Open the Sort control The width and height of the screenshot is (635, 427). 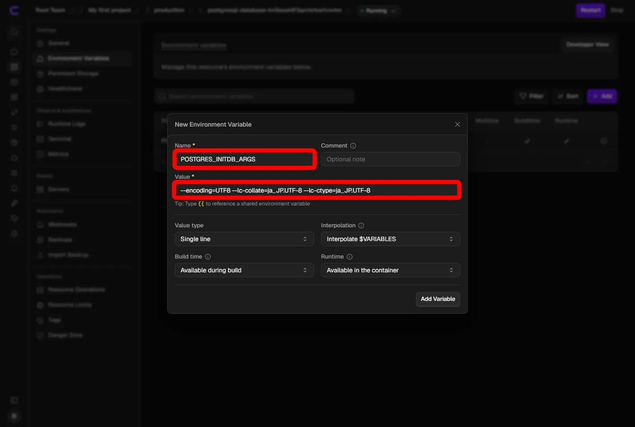point(568,96)
